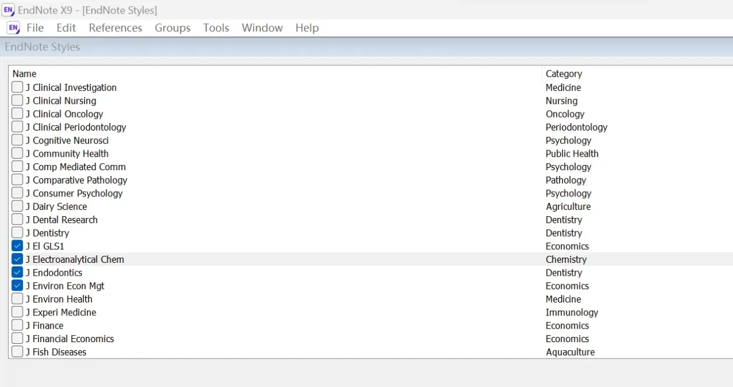Open the Window menu
Image resolution: width=733 pixels, height=387 pixels.
point(262,27)
